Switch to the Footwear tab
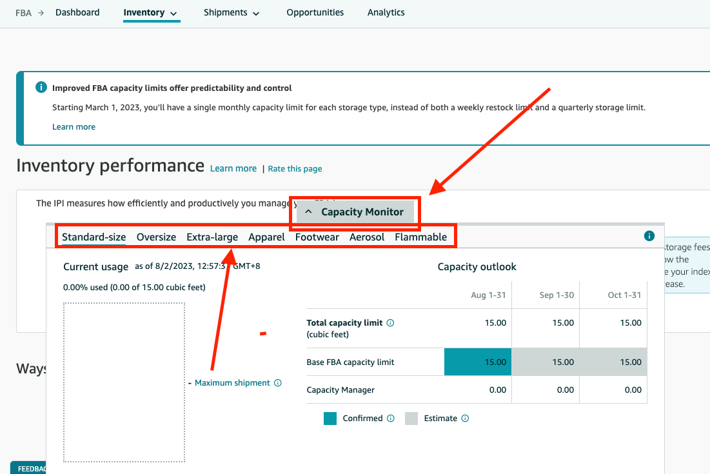The image size is (710, 474). [317, 237]
